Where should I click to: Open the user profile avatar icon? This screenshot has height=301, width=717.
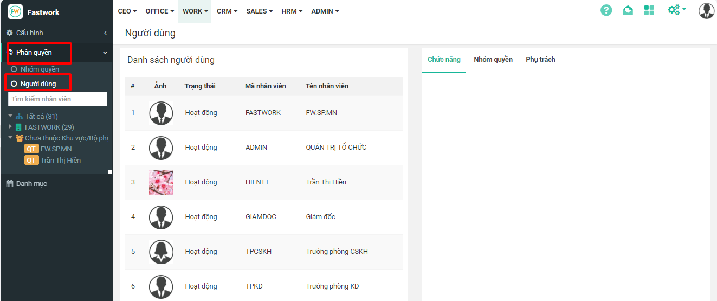pyautogui.click(x=706, y=11)
